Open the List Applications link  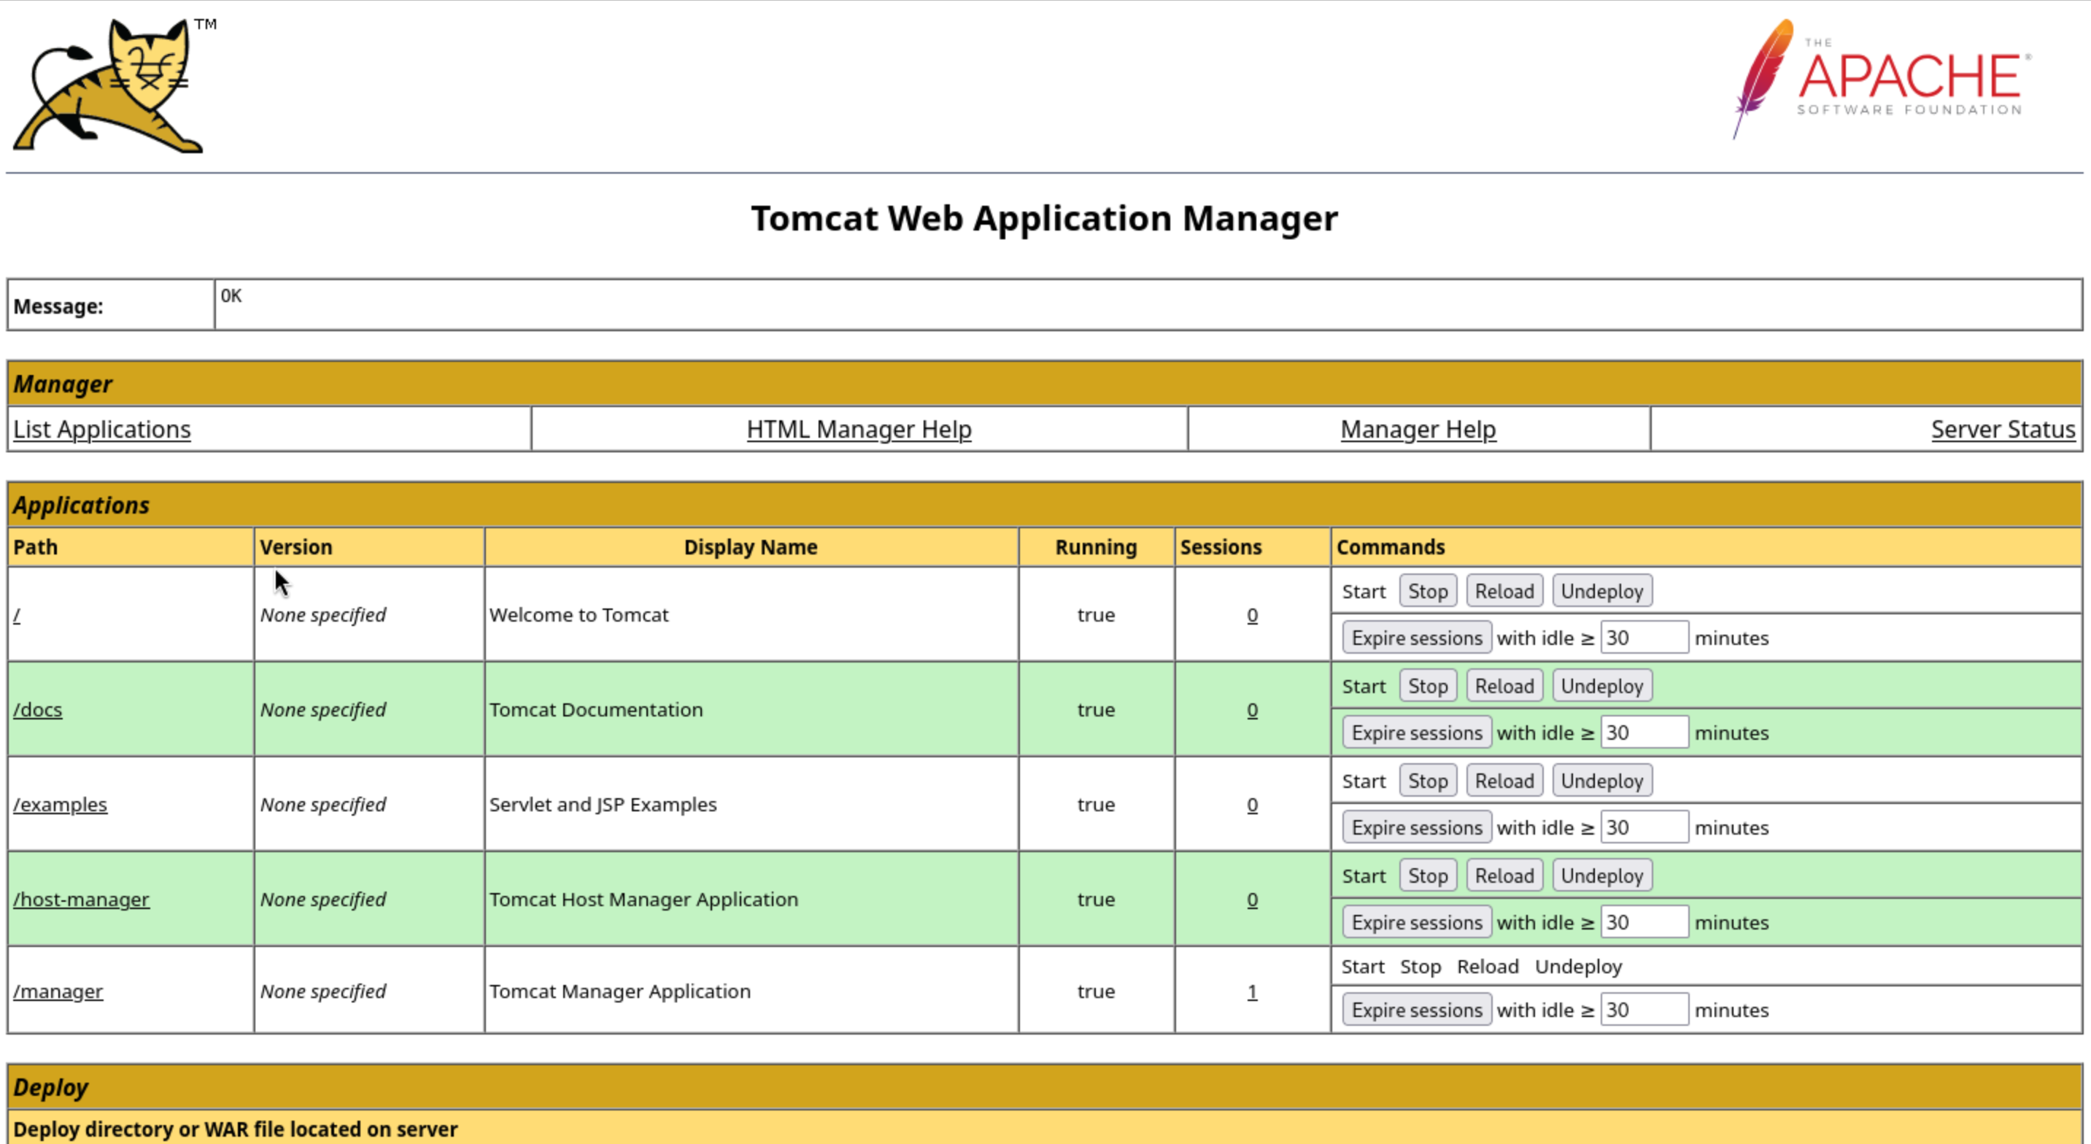(101, 429)
